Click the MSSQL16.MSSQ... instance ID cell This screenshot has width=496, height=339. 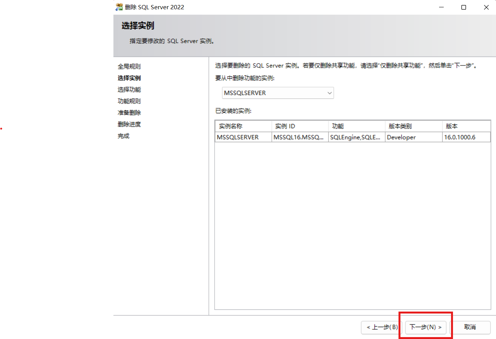(300, 137)
